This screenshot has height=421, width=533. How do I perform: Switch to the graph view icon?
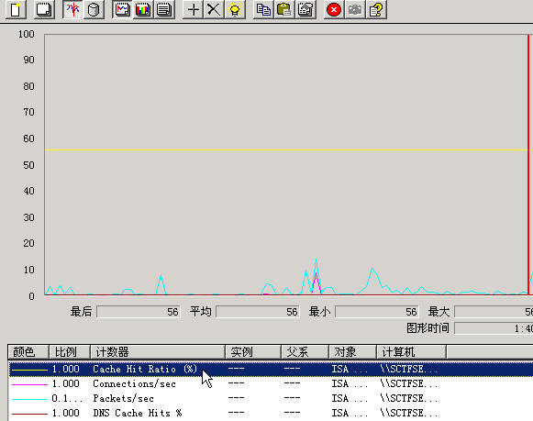[x=122, y=9]
